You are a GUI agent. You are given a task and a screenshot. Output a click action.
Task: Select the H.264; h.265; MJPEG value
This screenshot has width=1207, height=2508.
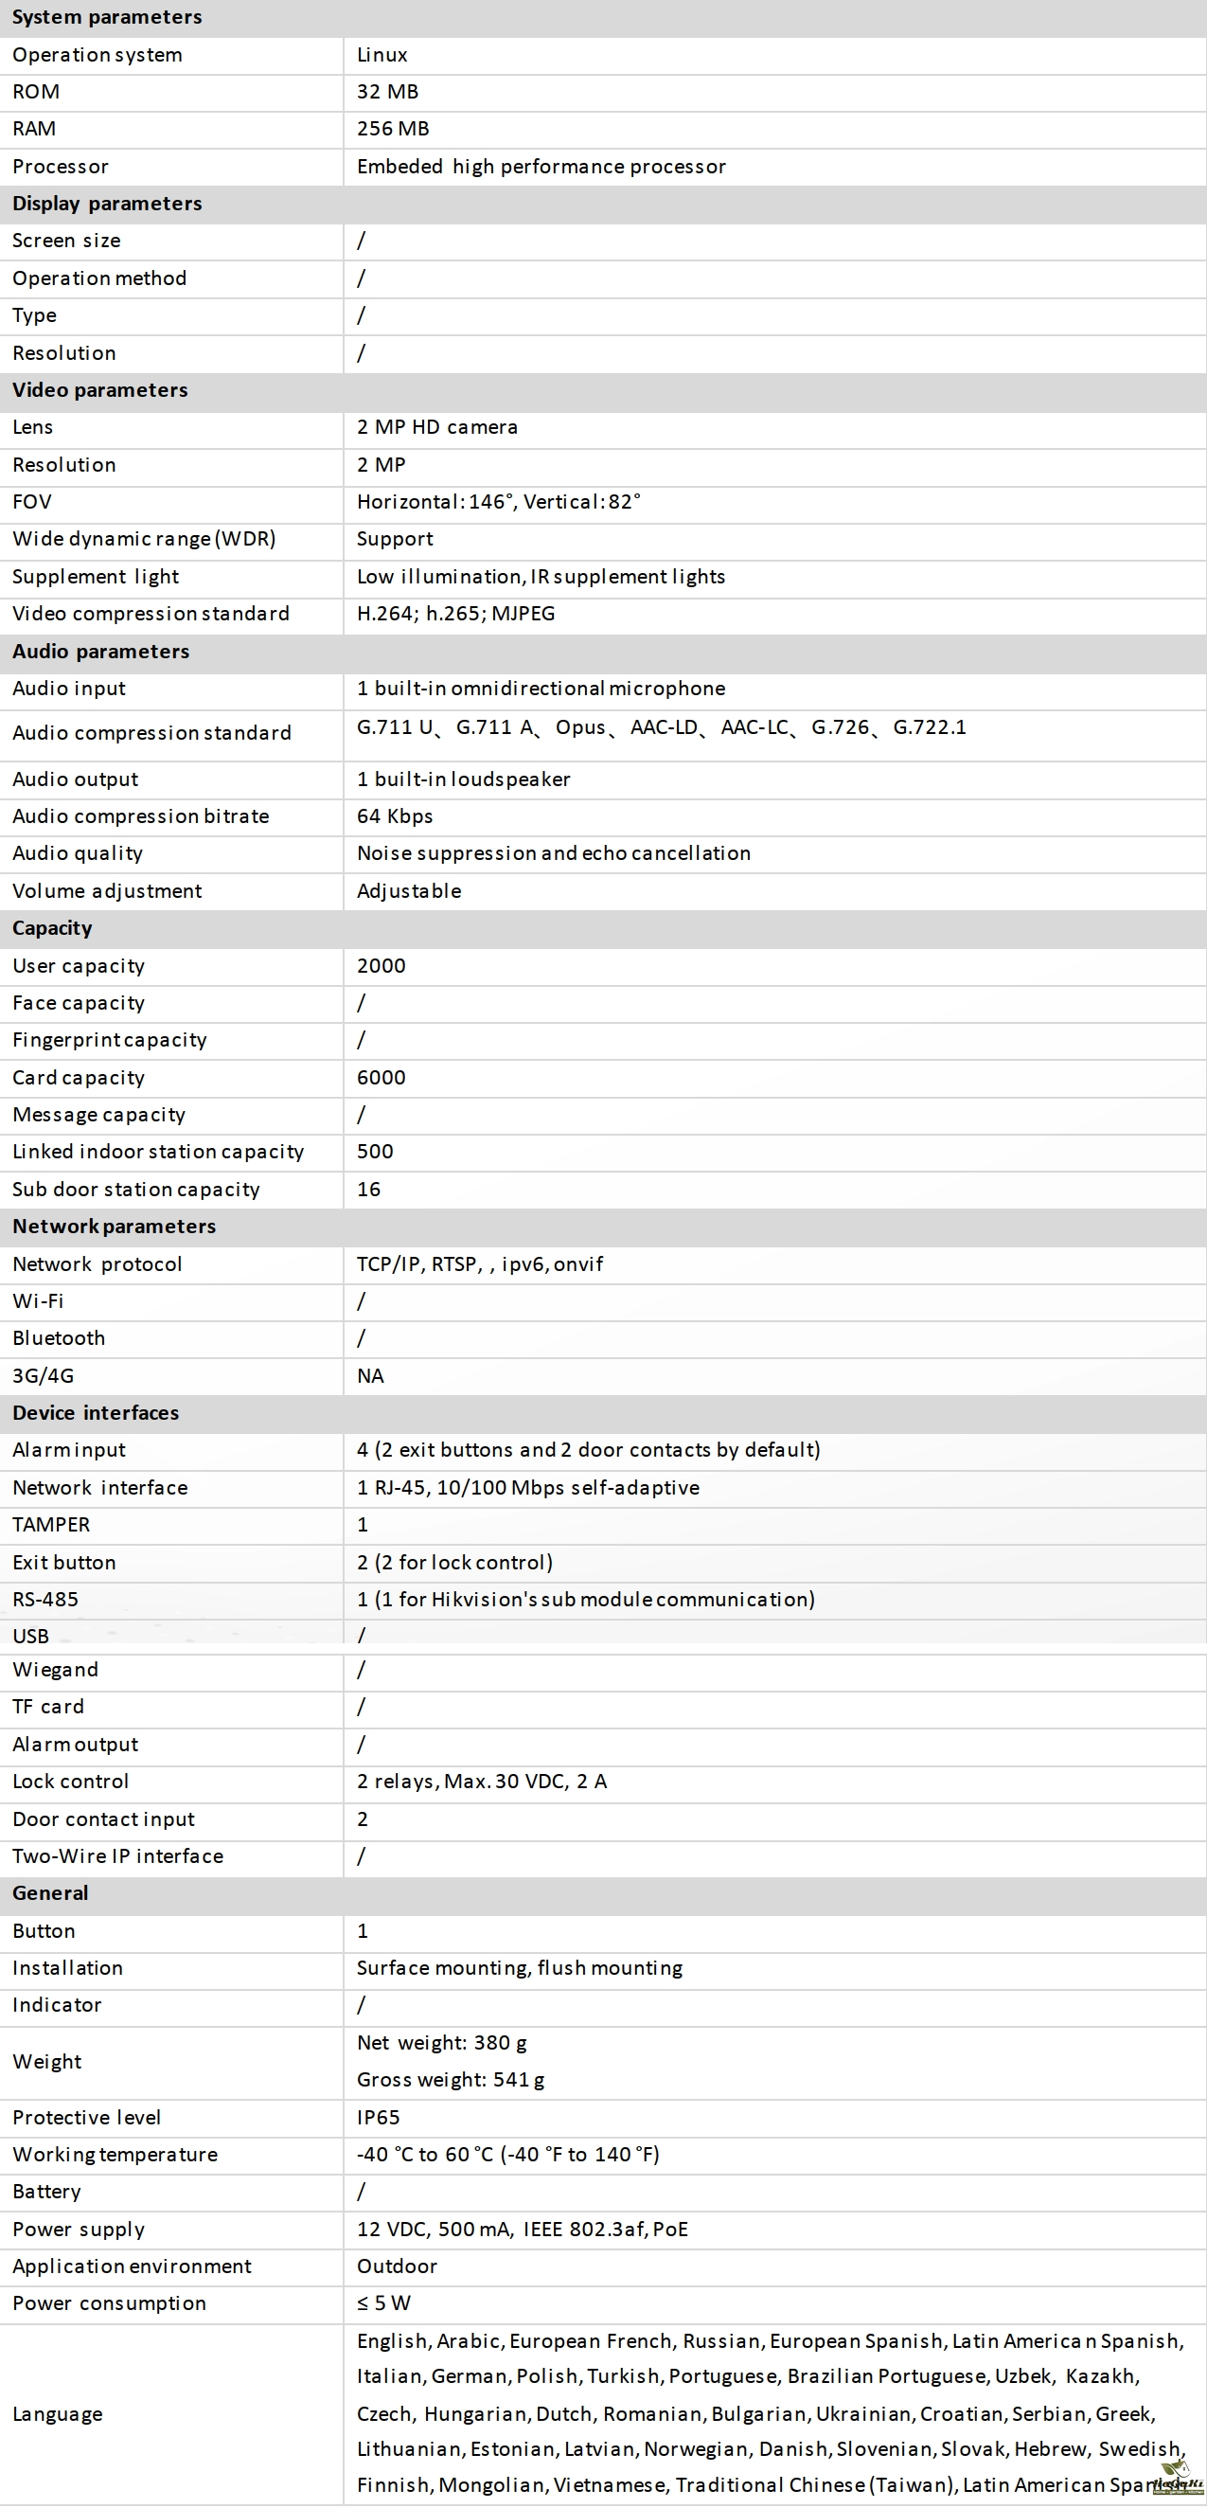pos(455,614)
